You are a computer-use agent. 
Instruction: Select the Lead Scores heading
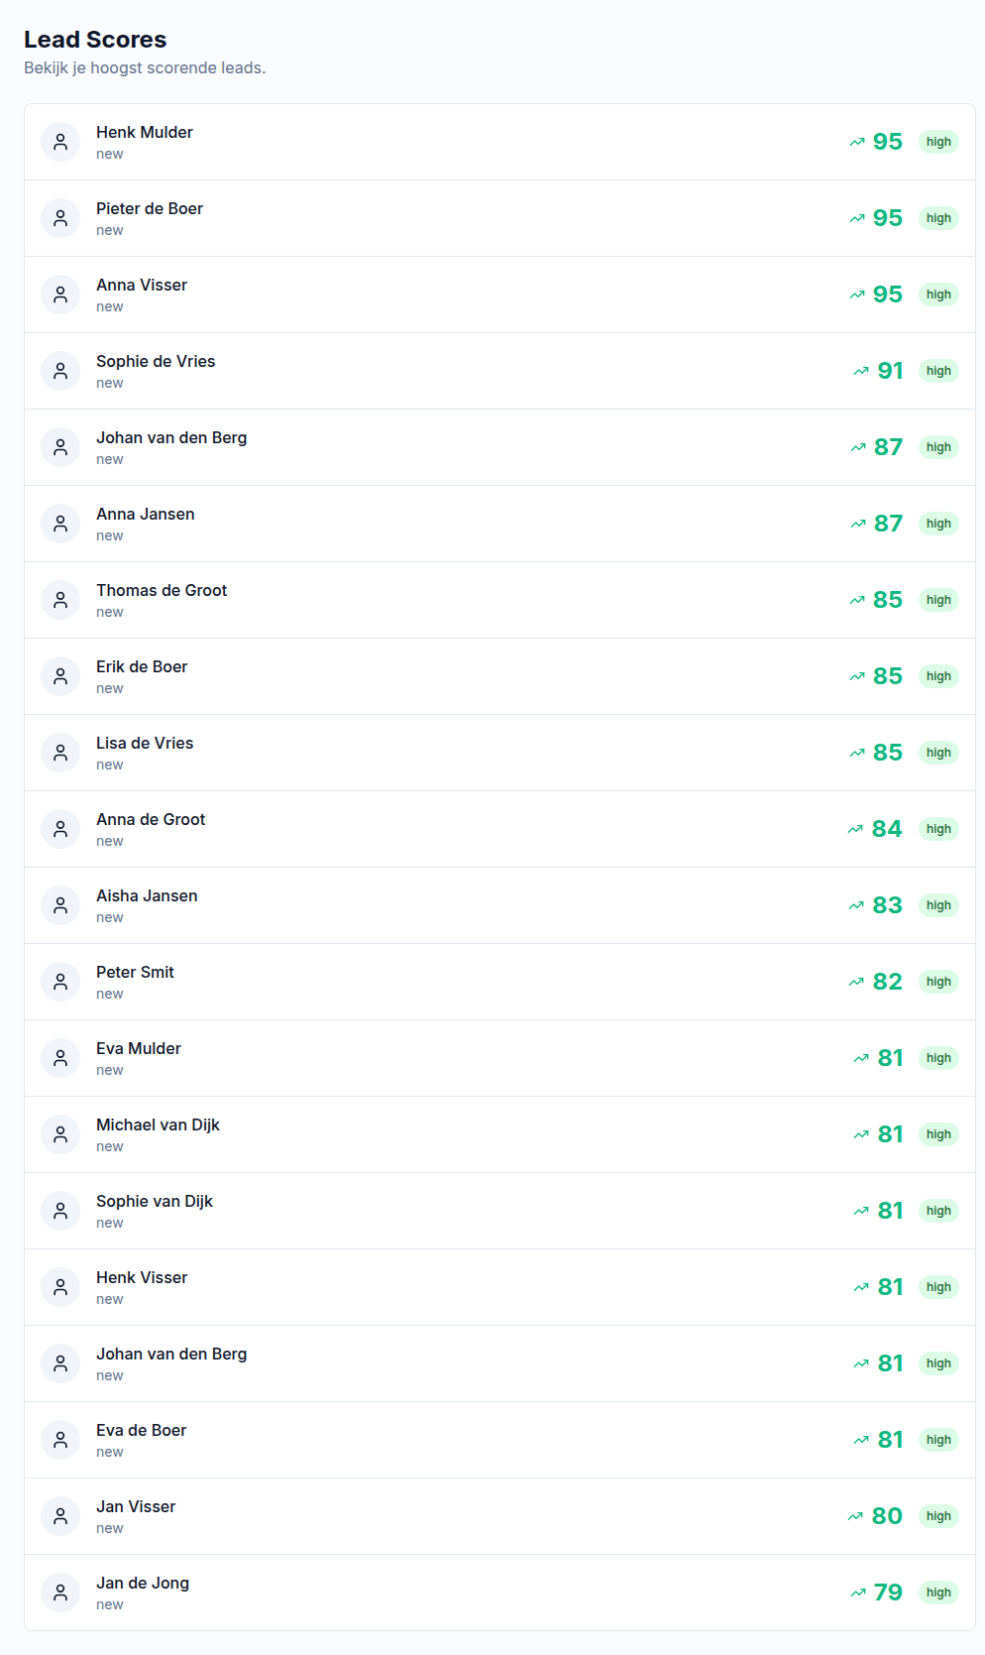coord(96,40)
